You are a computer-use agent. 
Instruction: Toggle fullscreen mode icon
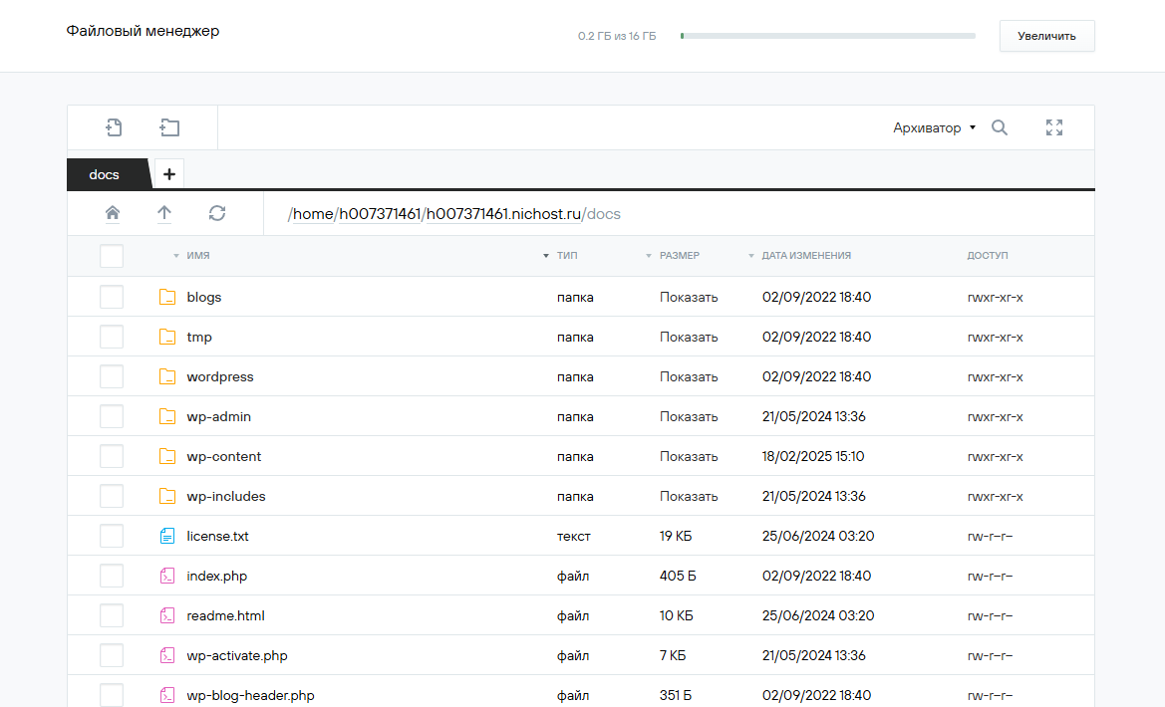(1054, 127)
